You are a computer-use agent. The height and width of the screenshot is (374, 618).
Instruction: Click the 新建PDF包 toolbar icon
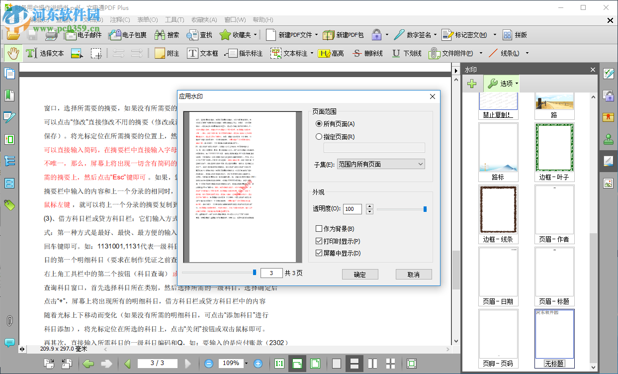tap(342, 35)
